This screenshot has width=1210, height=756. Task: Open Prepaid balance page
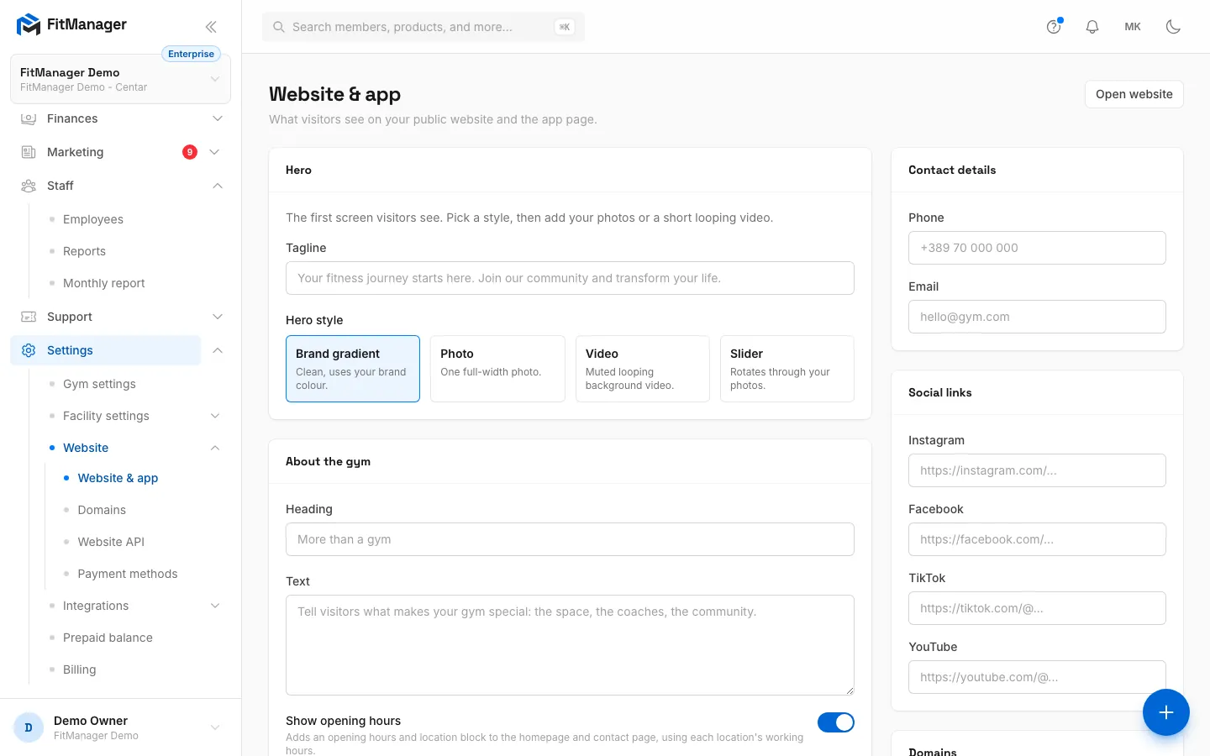coord(108,638)
